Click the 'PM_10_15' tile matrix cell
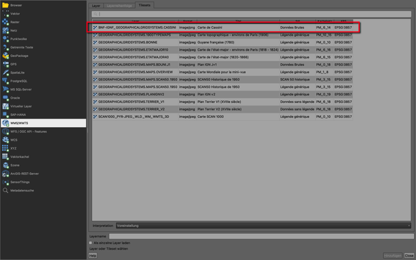This screenshot has height=260, width=416. (324, 35)
